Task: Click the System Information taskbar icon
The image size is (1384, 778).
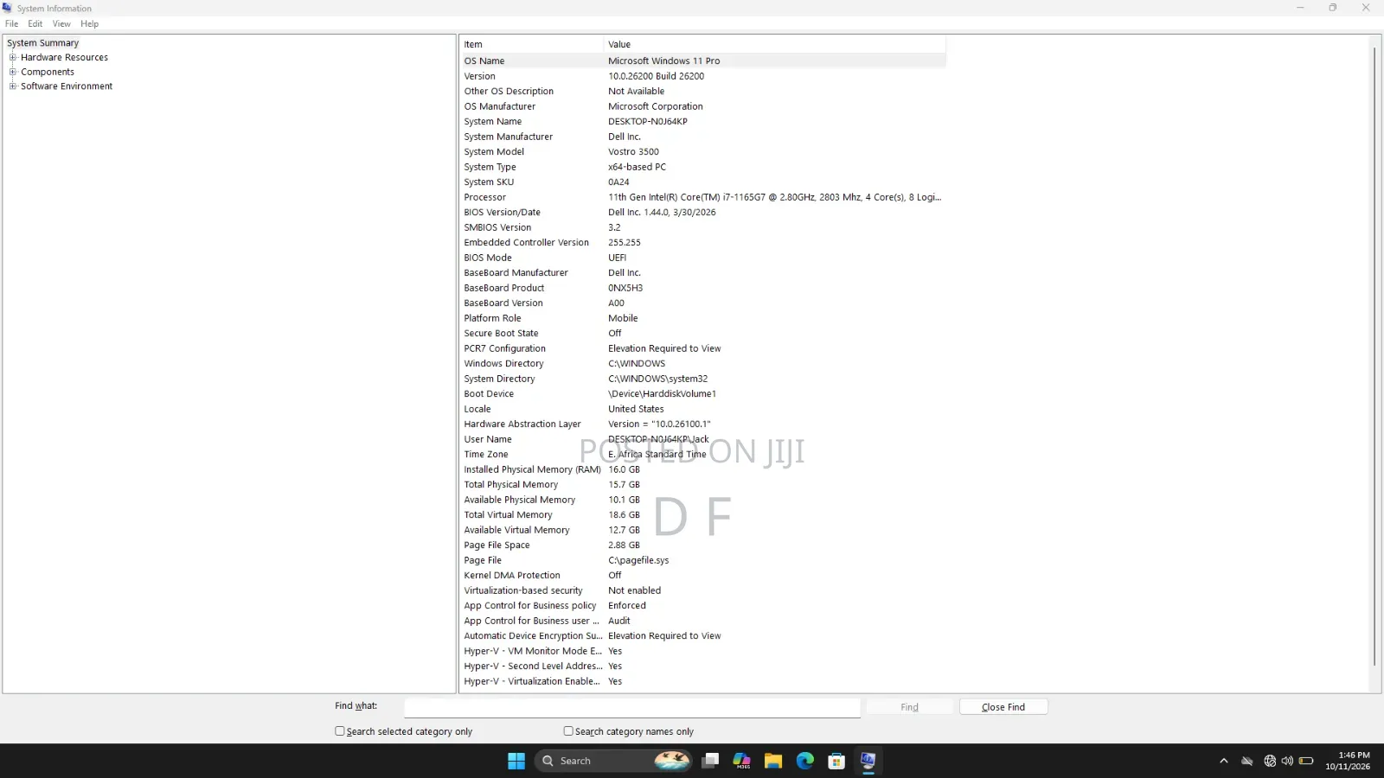Action: click(x=868, y=761)
